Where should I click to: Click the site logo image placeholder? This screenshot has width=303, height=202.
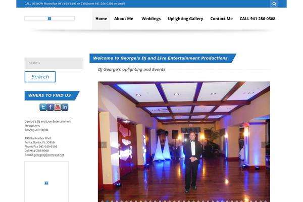tap(49, 19)
